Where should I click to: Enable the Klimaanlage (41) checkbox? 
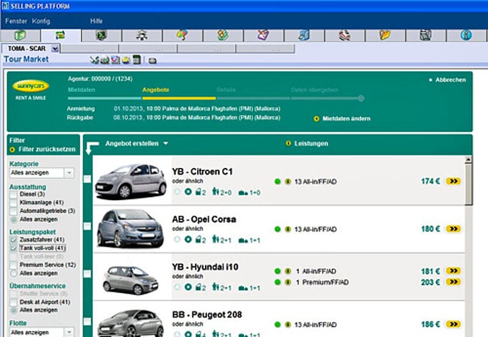[13, 203]
